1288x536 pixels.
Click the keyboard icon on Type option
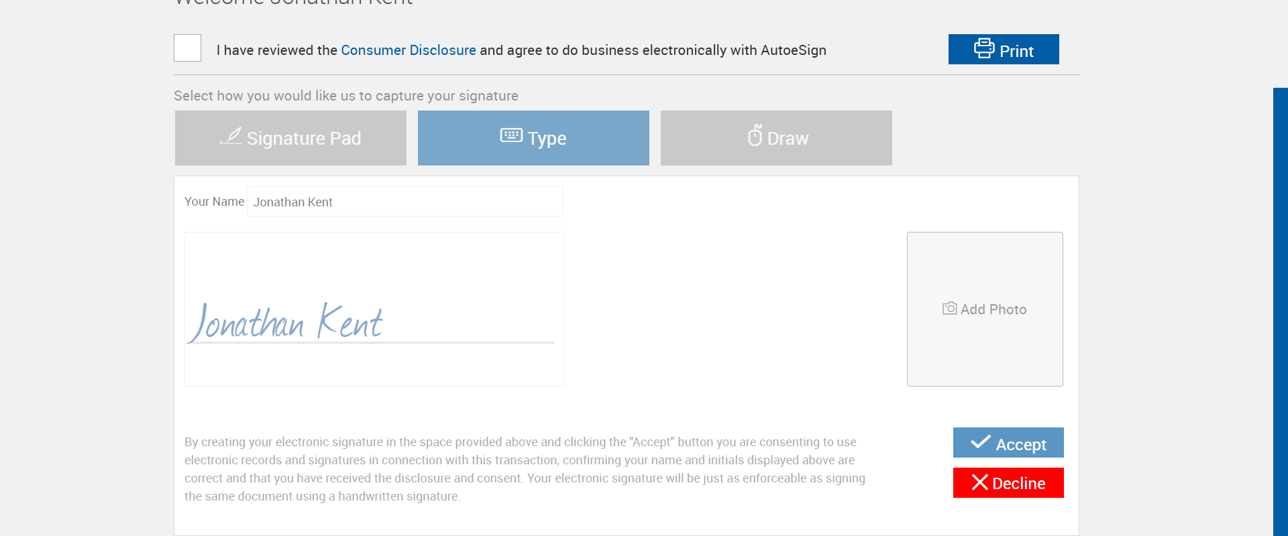click(x=511, y=135)
